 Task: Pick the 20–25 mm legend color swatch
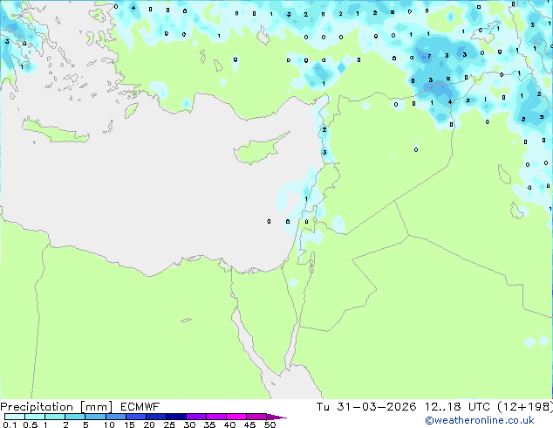155,417
